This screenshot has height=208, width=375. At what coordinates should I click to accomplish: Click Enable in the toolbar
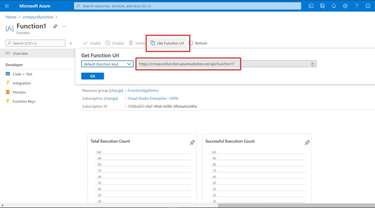pos(92,43)
